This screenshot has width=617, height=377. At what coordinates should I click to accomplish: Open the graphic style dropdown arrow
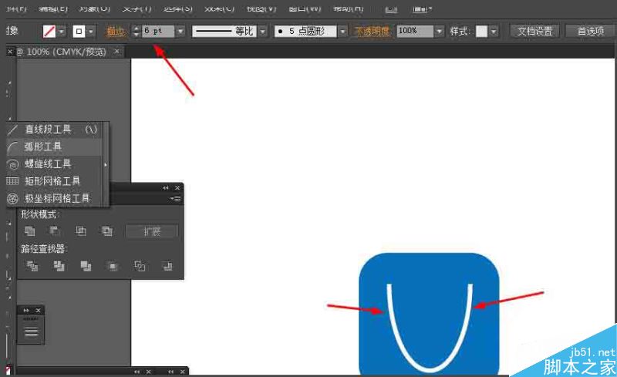pos(494,31)
